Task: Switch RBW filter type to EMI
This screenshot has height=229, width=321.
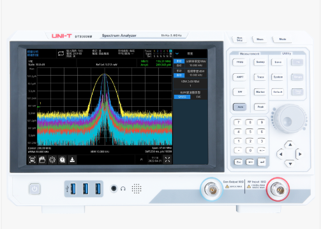Action: tap(198, 97)
